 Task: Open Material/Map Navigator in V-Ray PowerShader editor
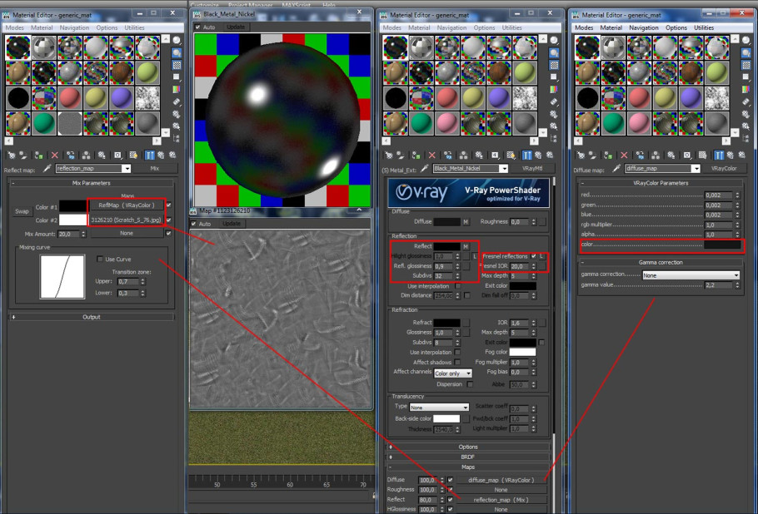[x=554, y=139]
